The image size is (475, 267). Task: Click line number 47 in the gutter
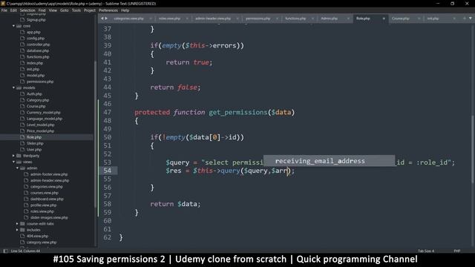(107, 112)
